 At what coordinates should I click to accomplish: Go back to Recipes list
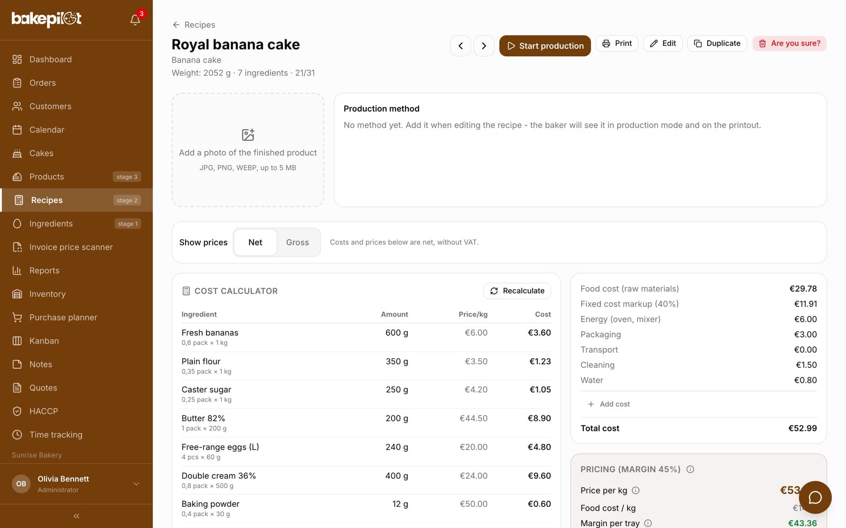pos(194,25)
